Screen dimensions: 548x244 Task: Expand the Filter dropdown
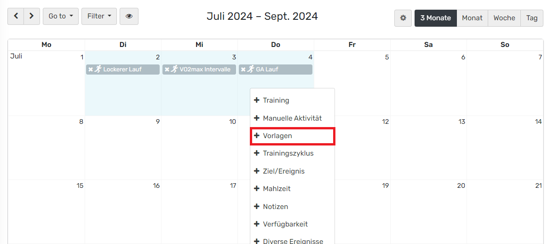pyautogui.click(x=99, y=16)
